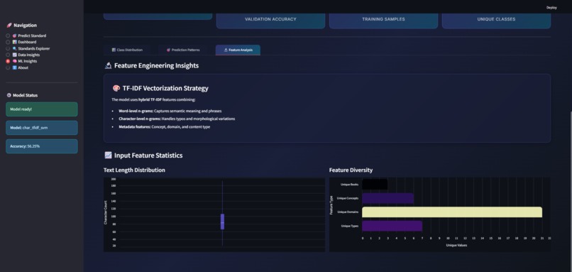Select the Predict Standard radio option
The image size is (572, 272).
point(8,36)
